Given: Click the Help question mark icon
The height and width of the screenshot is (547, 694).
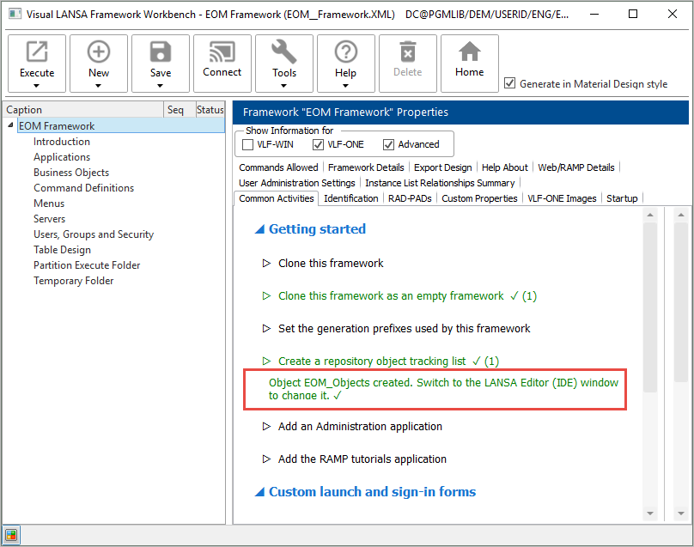Looking at the screenshot, I should coord(345,52).
